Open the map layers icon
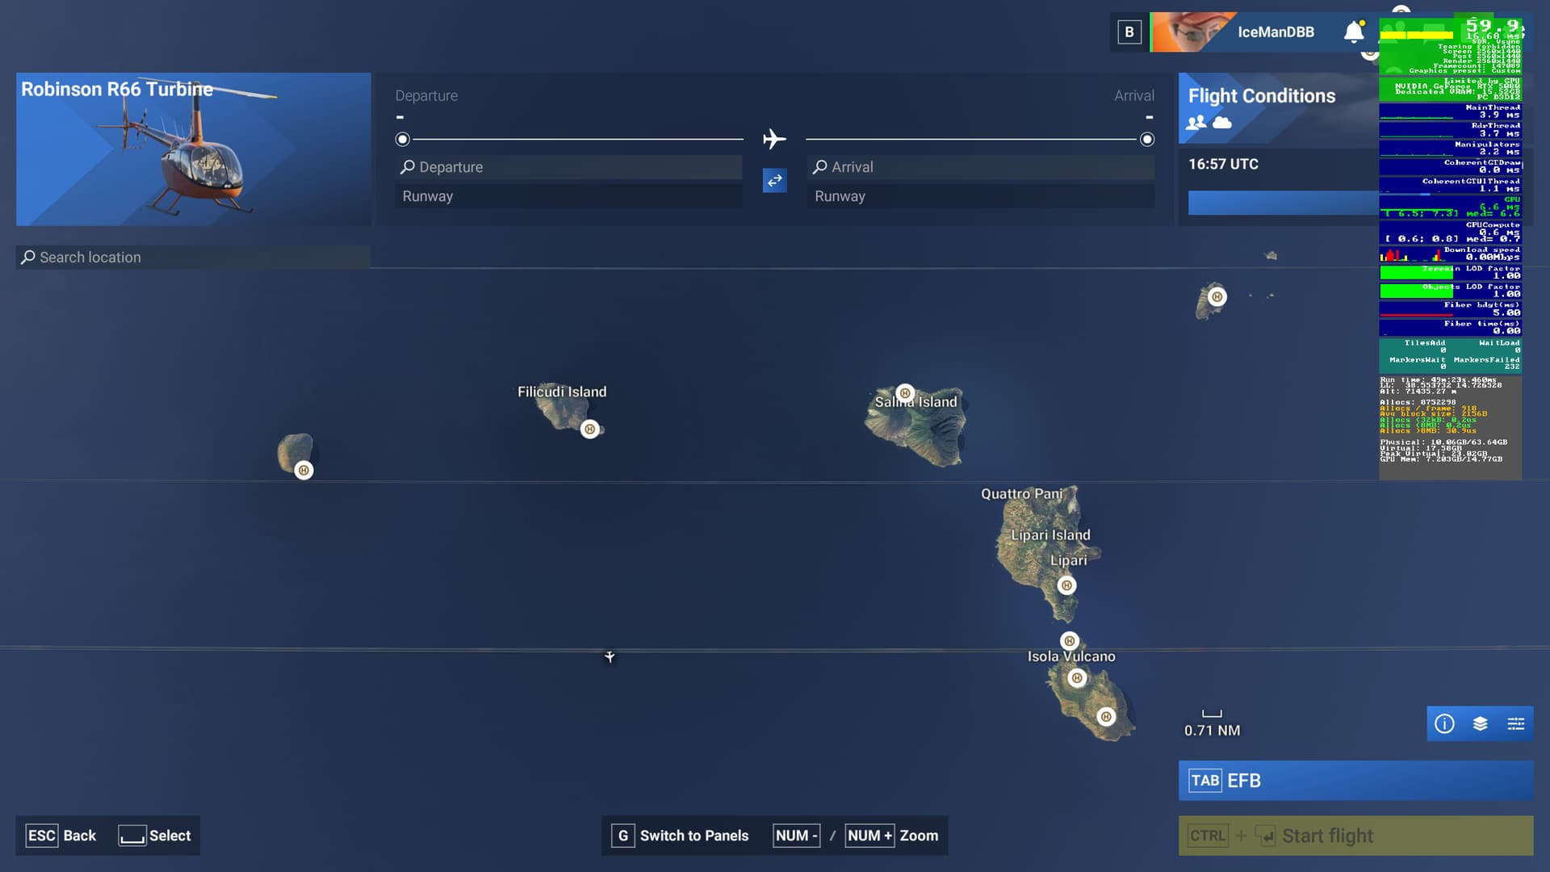Viewport: 1550px width, 872px height. pos(1480,723)
